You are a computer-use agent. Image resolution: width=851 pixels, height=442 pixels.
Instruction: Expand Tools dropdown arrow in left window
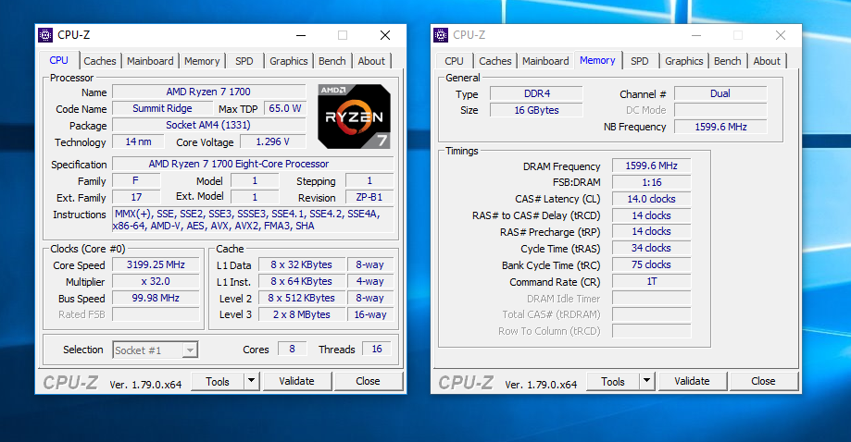251,381
